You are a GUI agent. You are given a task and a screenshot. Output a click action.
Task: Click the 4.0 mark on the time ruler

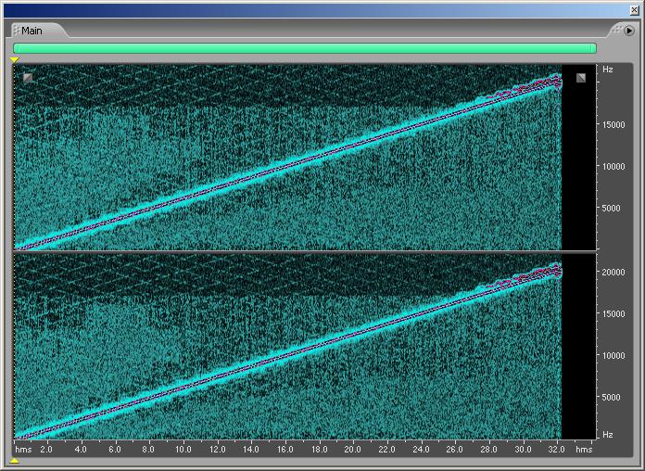[x=81, y=449]
